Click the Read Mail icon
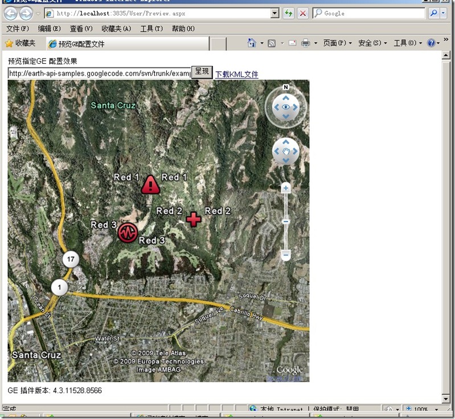 [x=293, y=43]
